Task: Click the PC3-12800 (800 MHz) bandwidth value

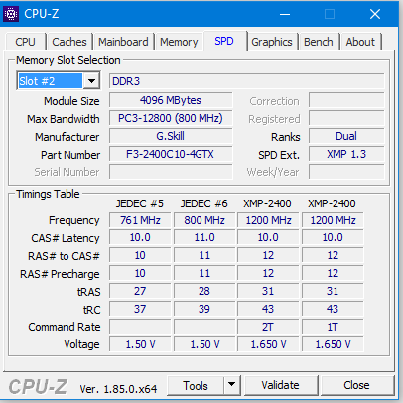Action: point(171,118)
